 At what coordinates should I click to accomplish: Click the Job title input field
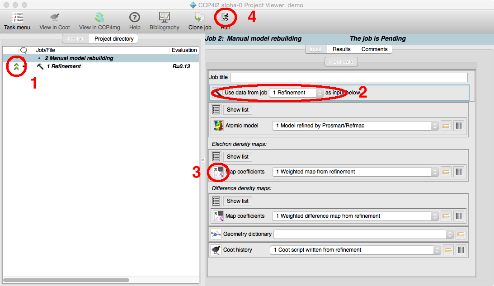tap(348, 77)
